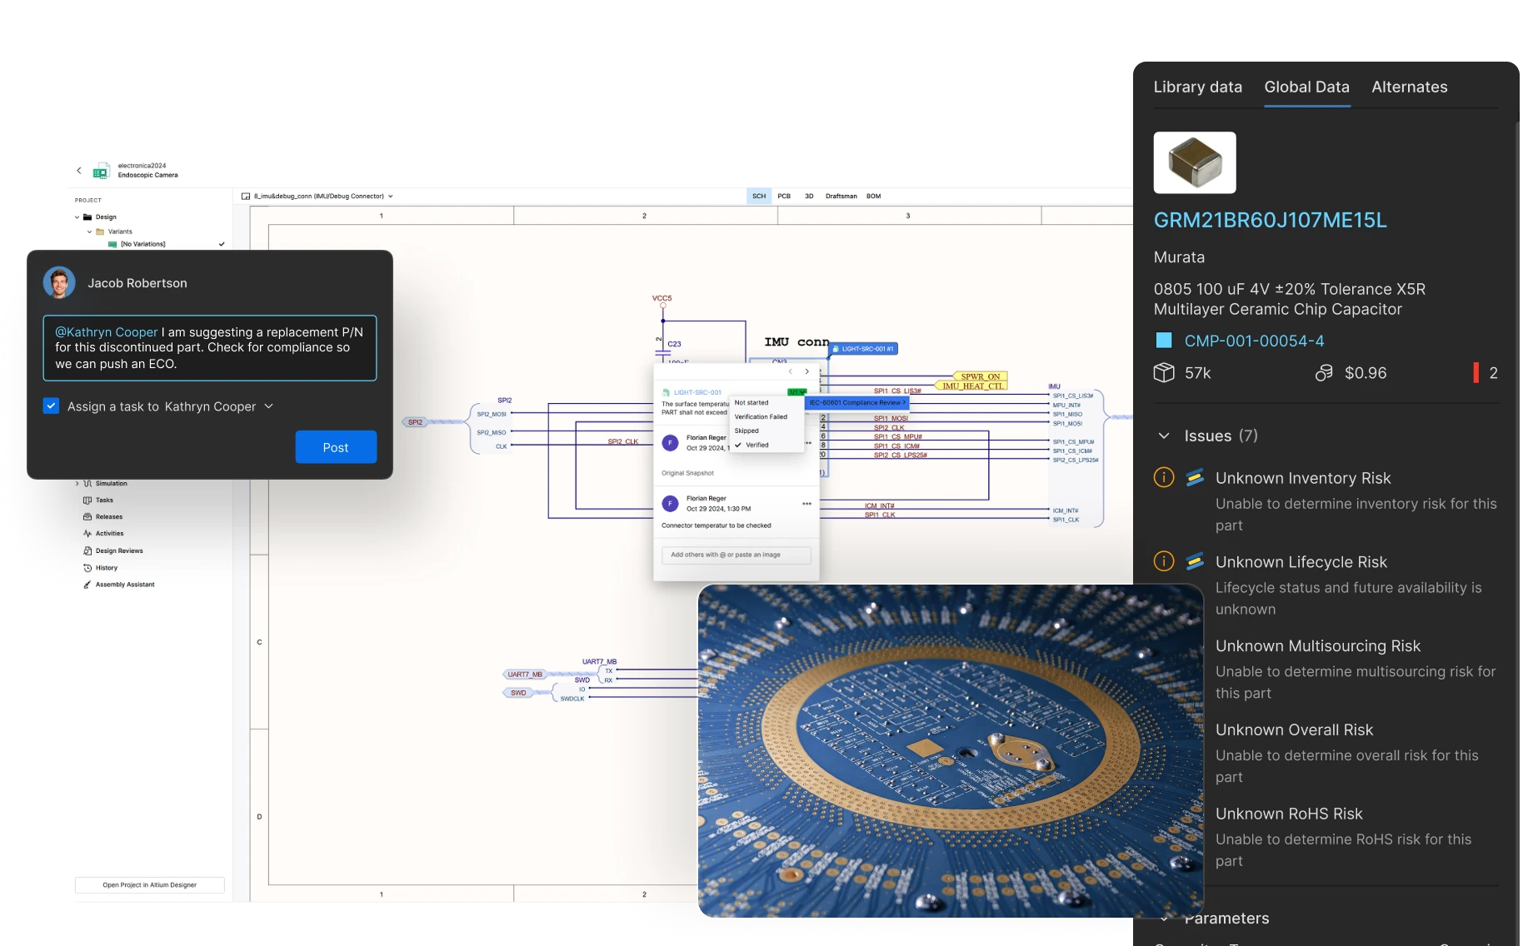Click the Add others with @ comment field
Screen dimensions: 1533x946
coord(736,555)
